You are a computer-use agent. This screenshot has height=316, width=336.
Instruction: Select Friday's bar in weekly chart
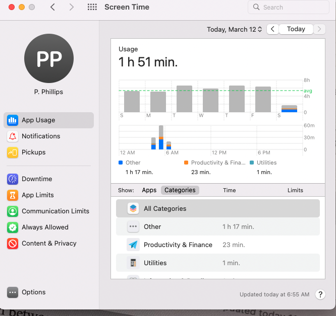pos(263,99)
